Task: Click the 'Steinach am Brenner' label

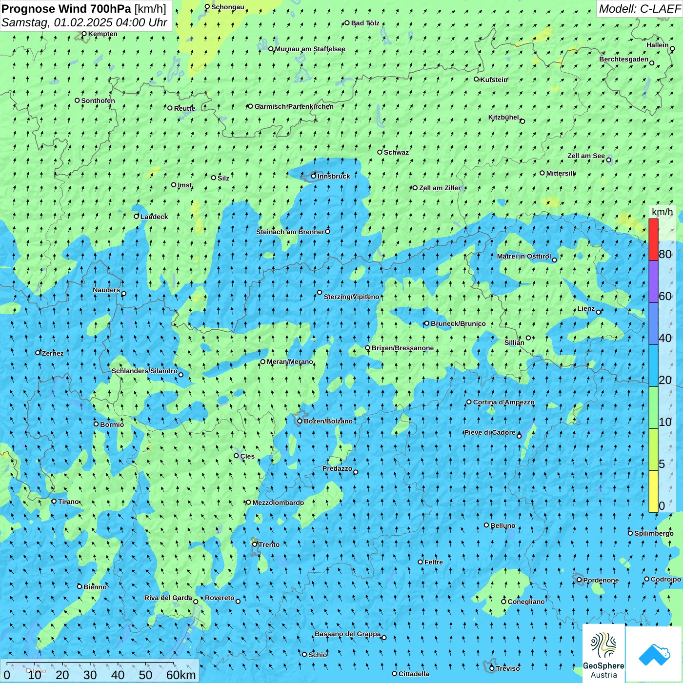Action: click(x=290, y=232)
